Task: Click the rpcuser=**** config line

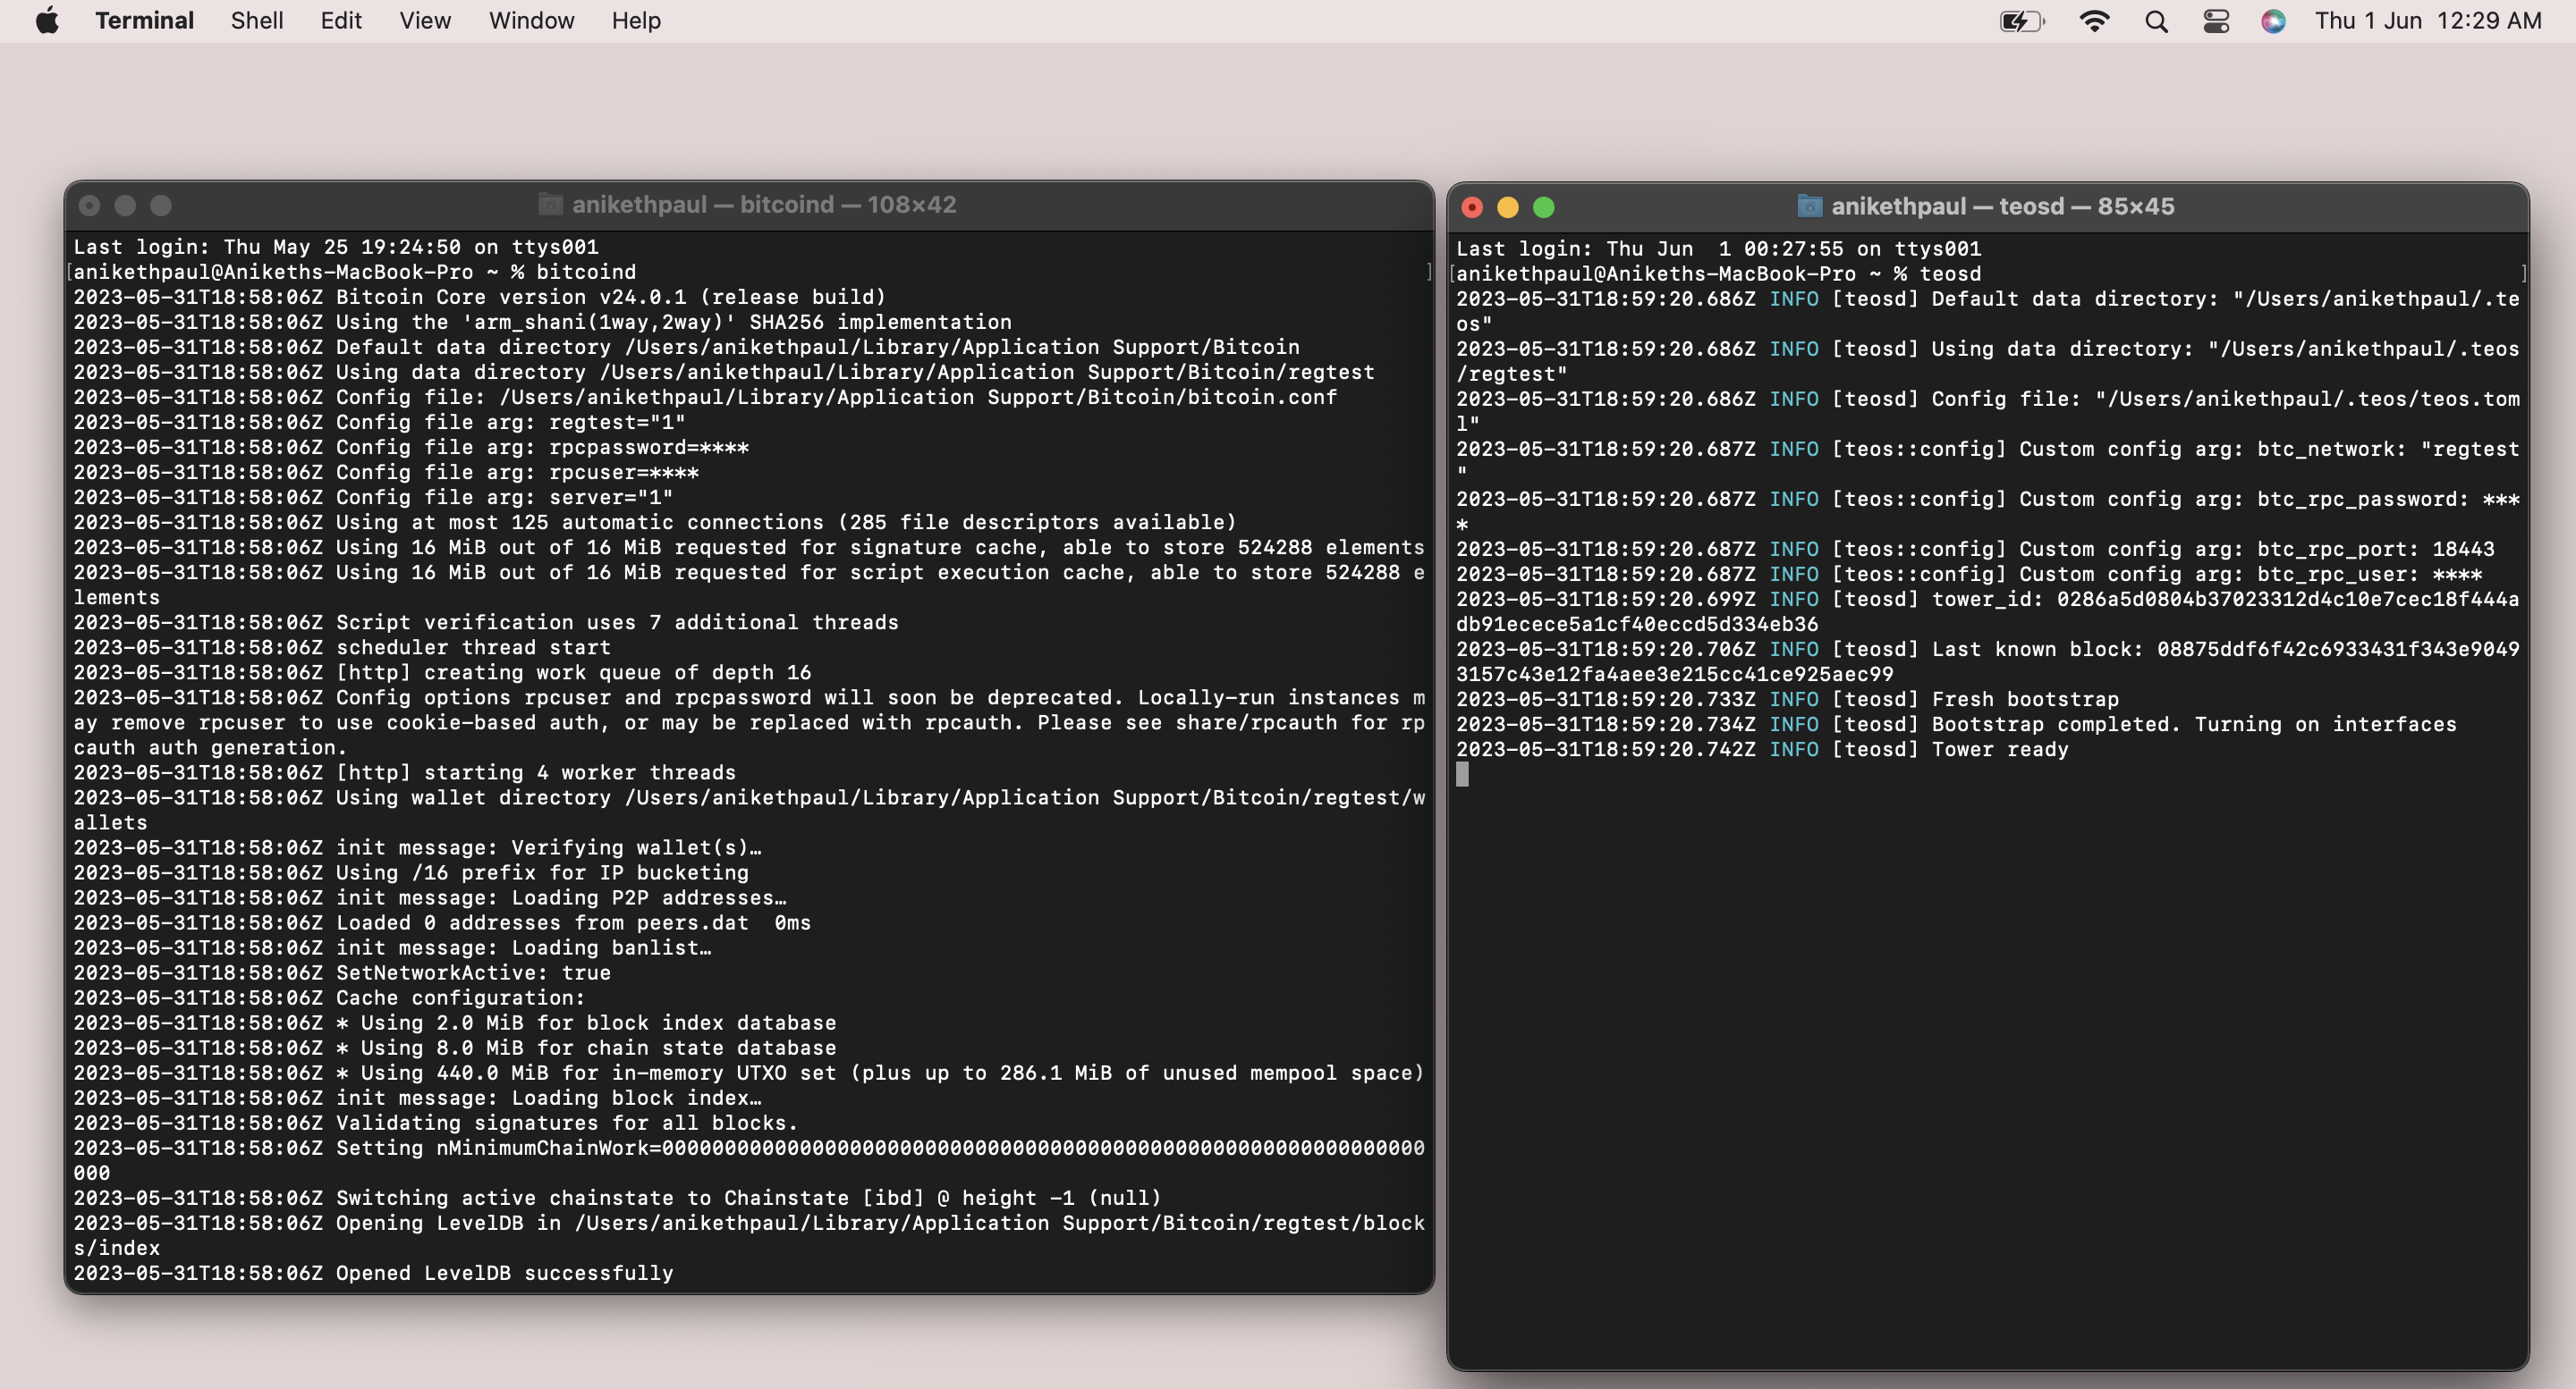Action: pos(386,472)
